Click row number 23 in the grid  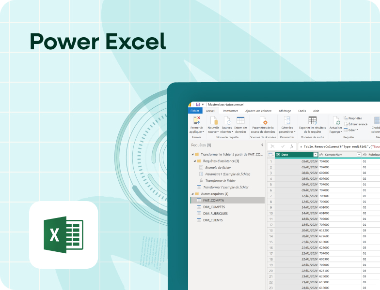[x=271, y=288]
